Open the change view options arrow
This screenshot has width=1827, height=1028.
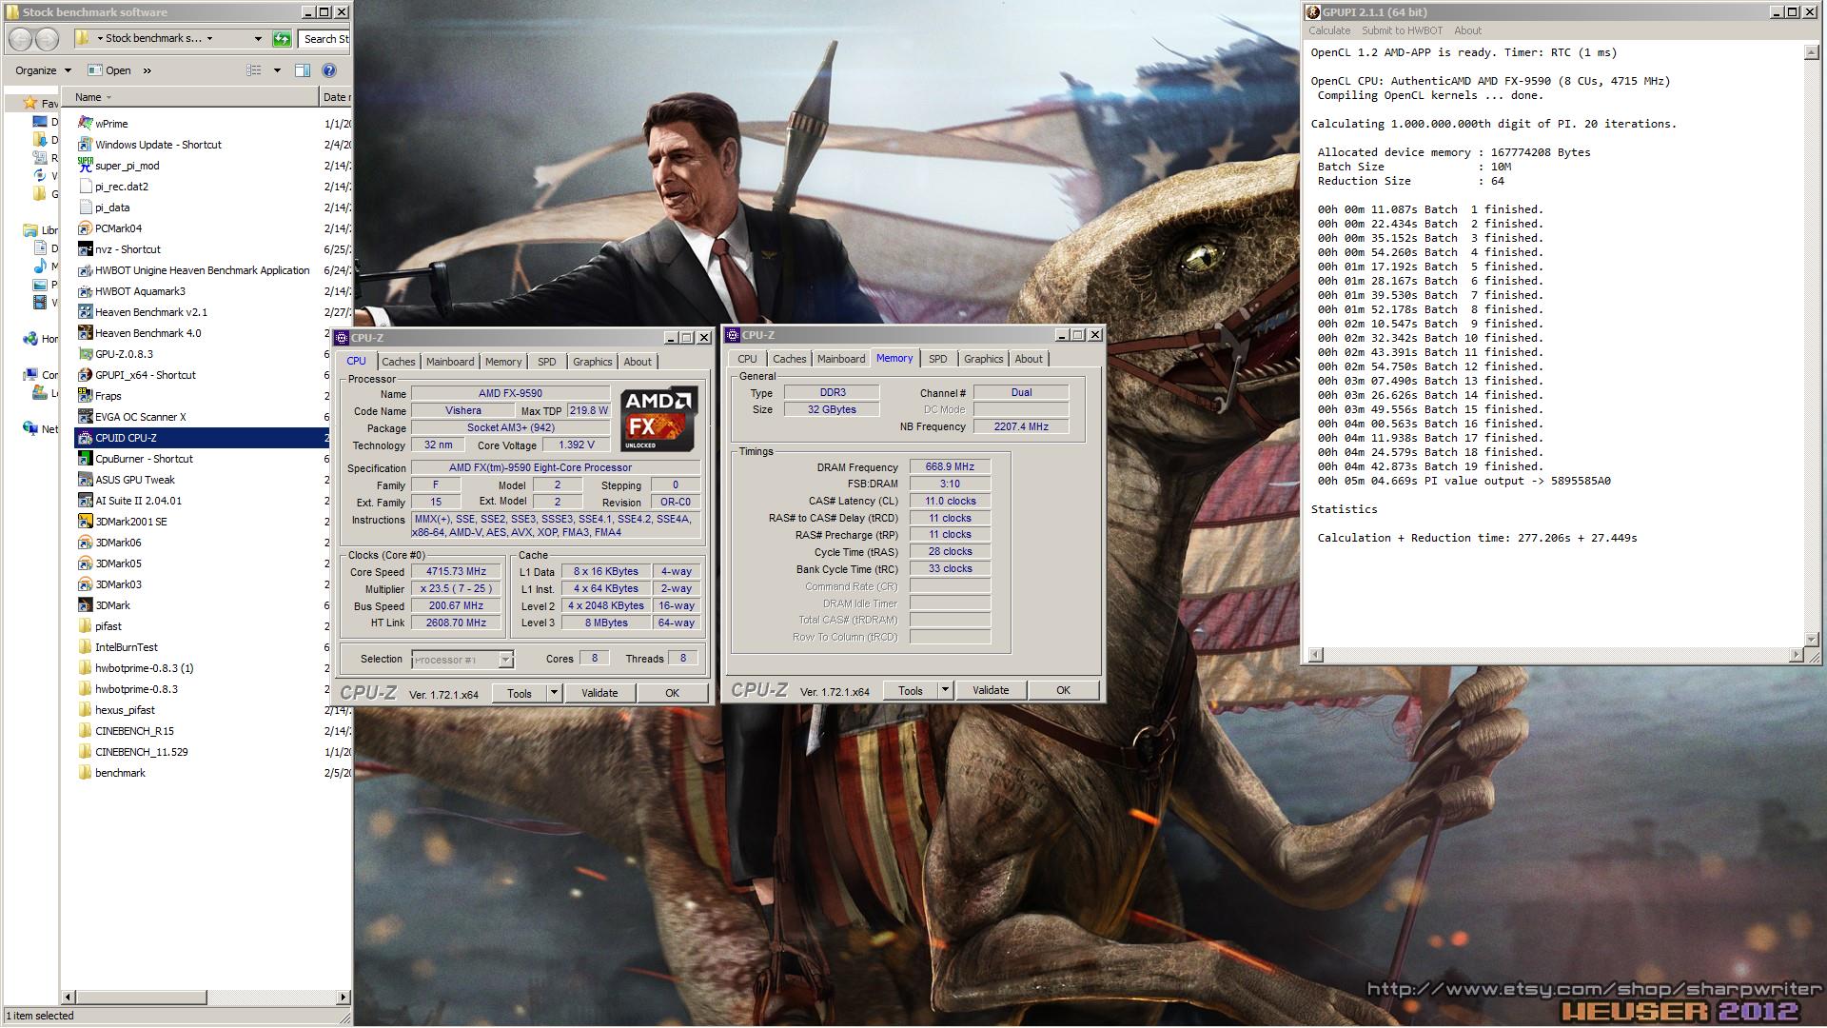point(277,70)
